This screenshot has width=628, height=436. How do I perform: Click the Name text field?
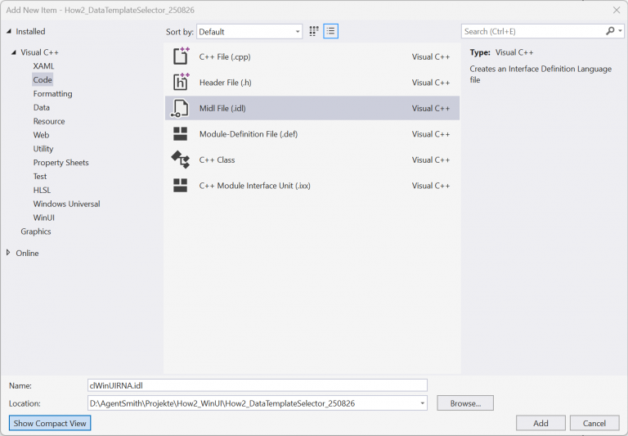257,385
